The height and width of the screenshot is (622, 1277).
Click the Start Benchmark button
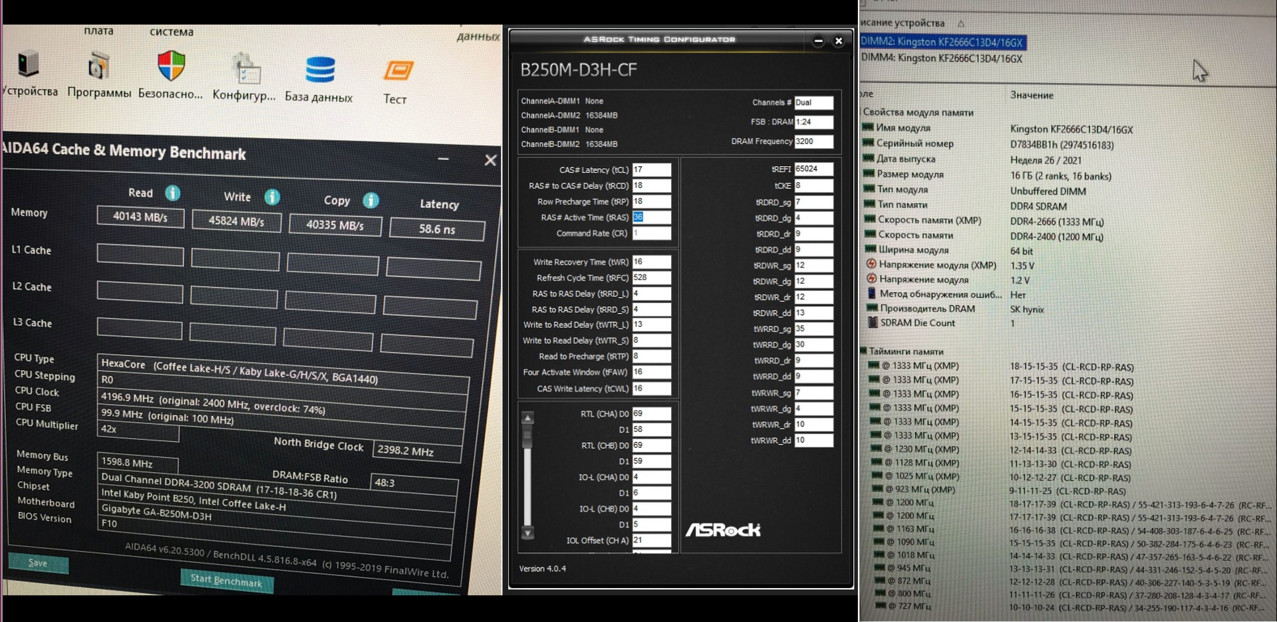click(x=226, y=580)
